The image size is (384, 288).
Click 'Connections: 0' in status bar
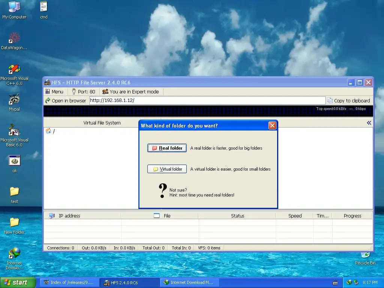click(x=60, y=248)
